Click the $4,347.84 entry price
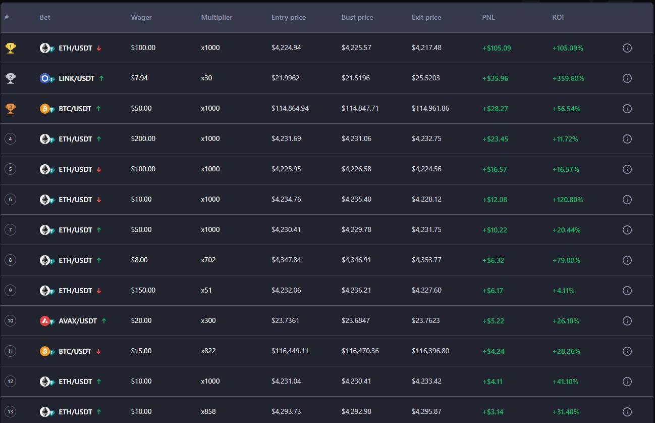This screenshot has height=423, width=655. pos(286,260)
